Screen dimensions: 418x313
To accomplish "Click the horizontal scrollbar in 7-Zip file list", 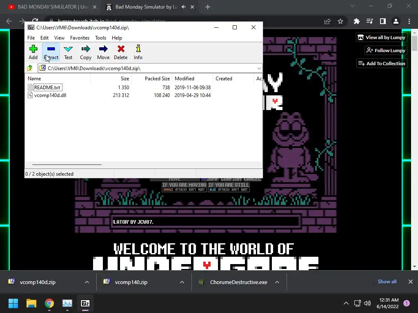I will pyautogui.click(x=67, y=165).
